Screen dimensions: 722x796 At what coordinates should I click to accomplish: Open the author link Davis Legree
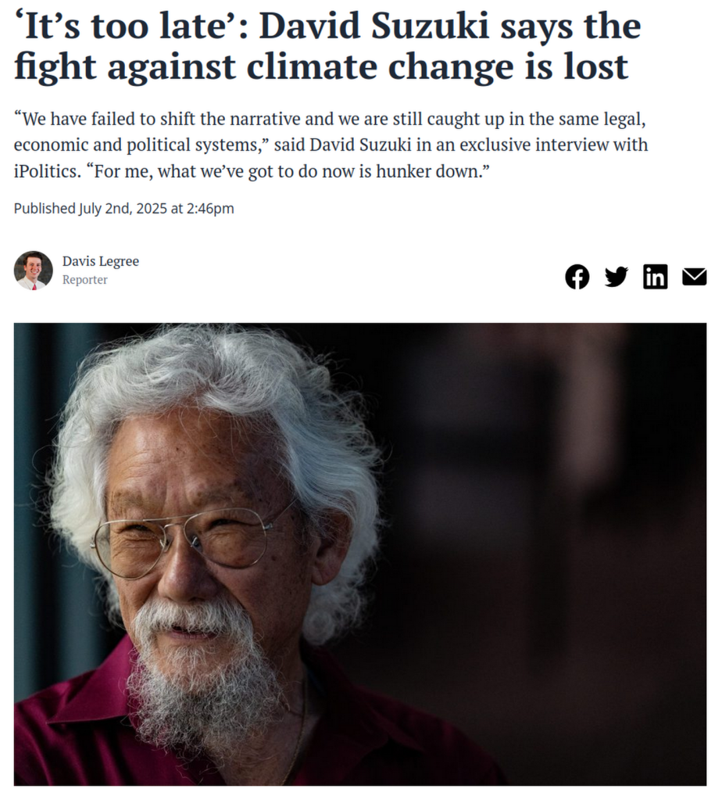pos(101,261)
